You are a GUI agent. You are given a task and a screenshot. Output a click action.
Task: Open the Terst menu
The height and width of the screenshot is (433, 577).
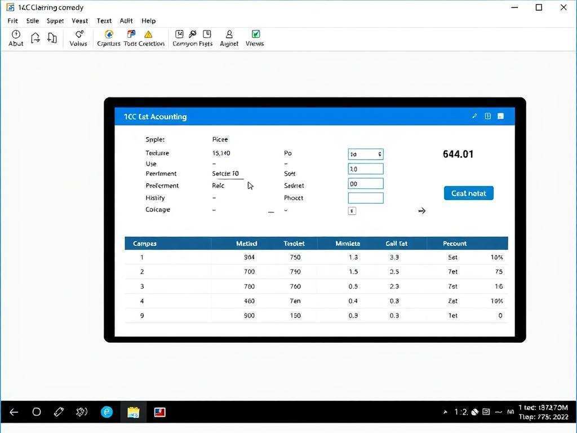point(104,21)
